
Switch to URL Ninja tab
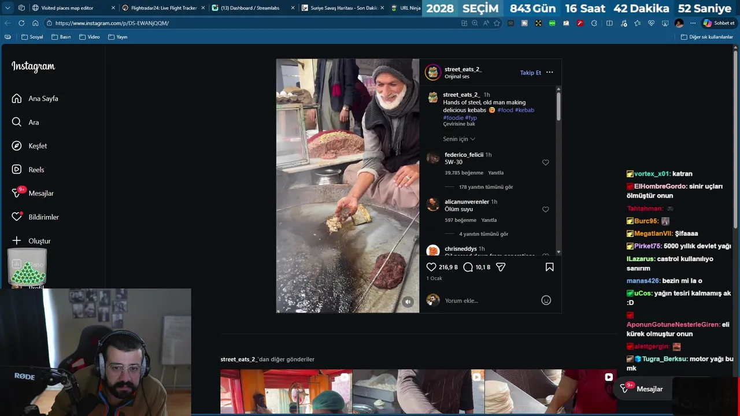pyautogui.click(x=406, y=8)
